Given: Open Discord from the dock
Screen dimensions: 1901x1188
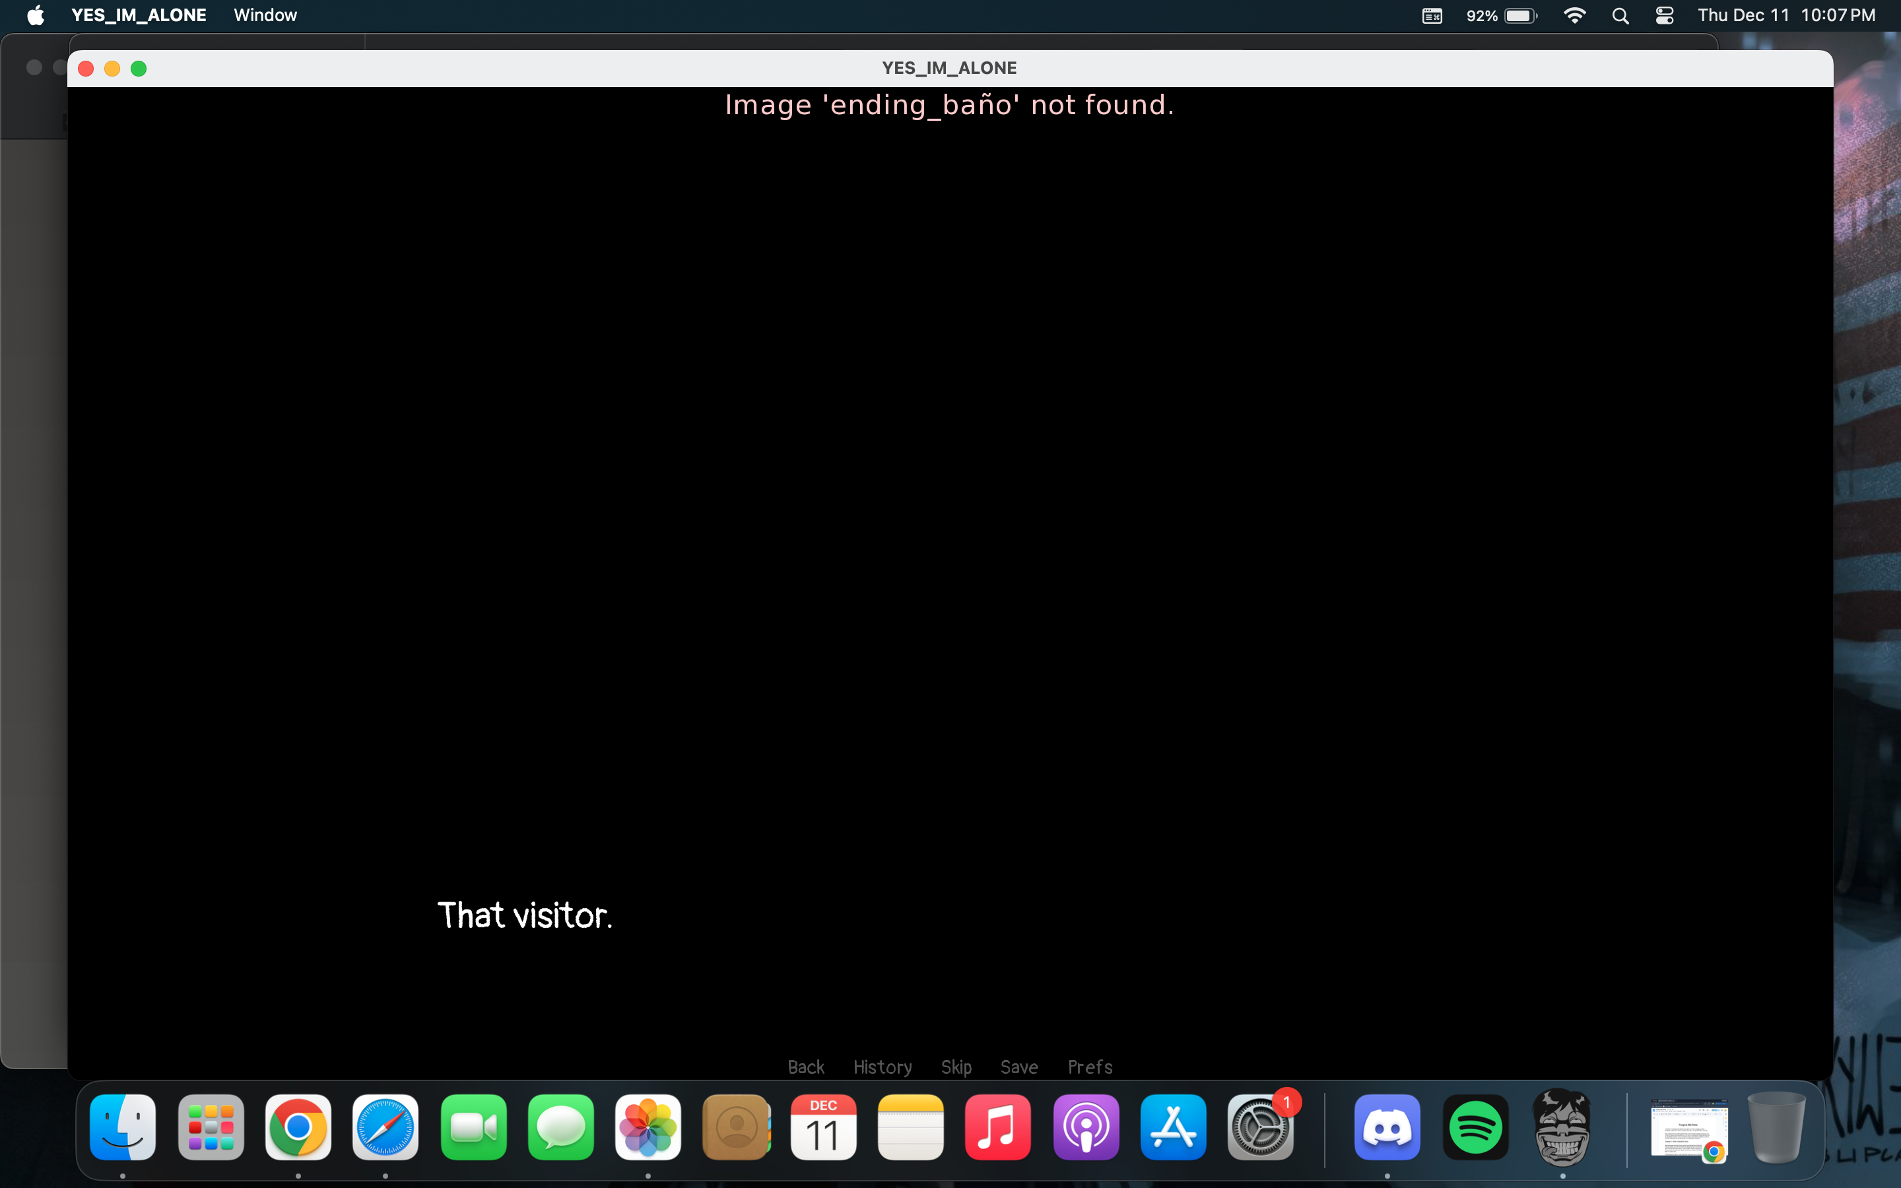Looking at the screenshot, I should click(x=1386, y=1127).
